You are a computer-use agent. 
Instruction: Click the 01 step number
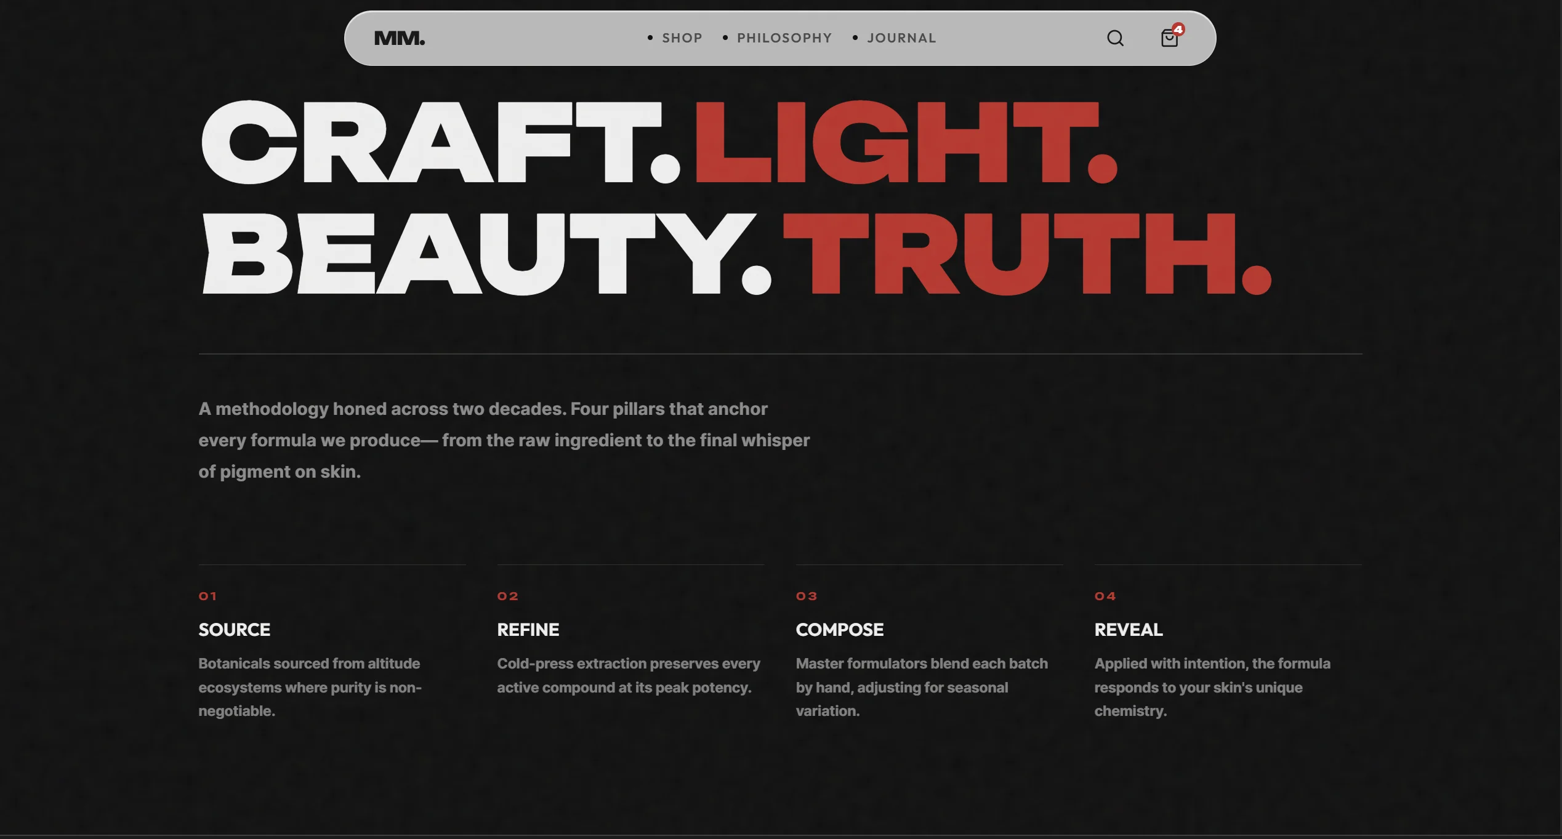207,596
